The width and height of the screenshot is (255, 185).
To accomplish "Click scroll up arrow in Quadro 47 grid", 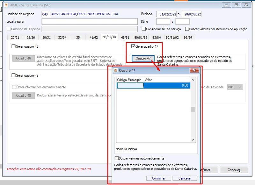I will click(193, 80).
